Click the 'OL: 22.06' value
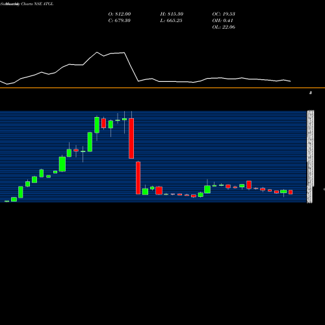Image resolution: width=325 pixels, height=325 pixels. [224, 27]
